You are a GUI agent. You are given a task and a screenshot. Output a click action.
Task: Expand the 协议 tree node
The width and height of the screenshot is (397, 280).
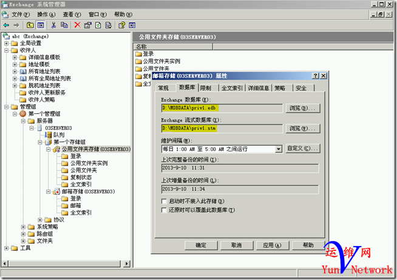[39, 220]
